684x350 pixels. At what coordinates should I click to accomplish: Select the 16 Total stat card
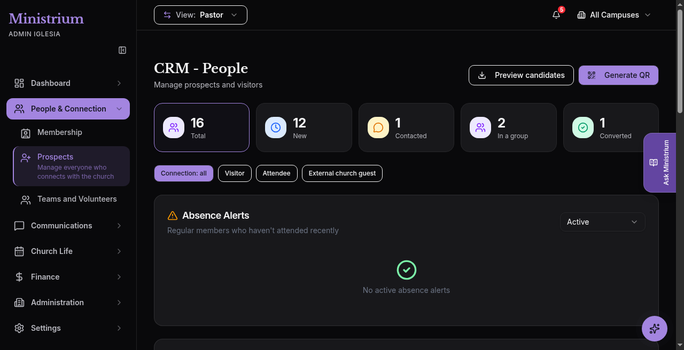(x=201, y=128)
